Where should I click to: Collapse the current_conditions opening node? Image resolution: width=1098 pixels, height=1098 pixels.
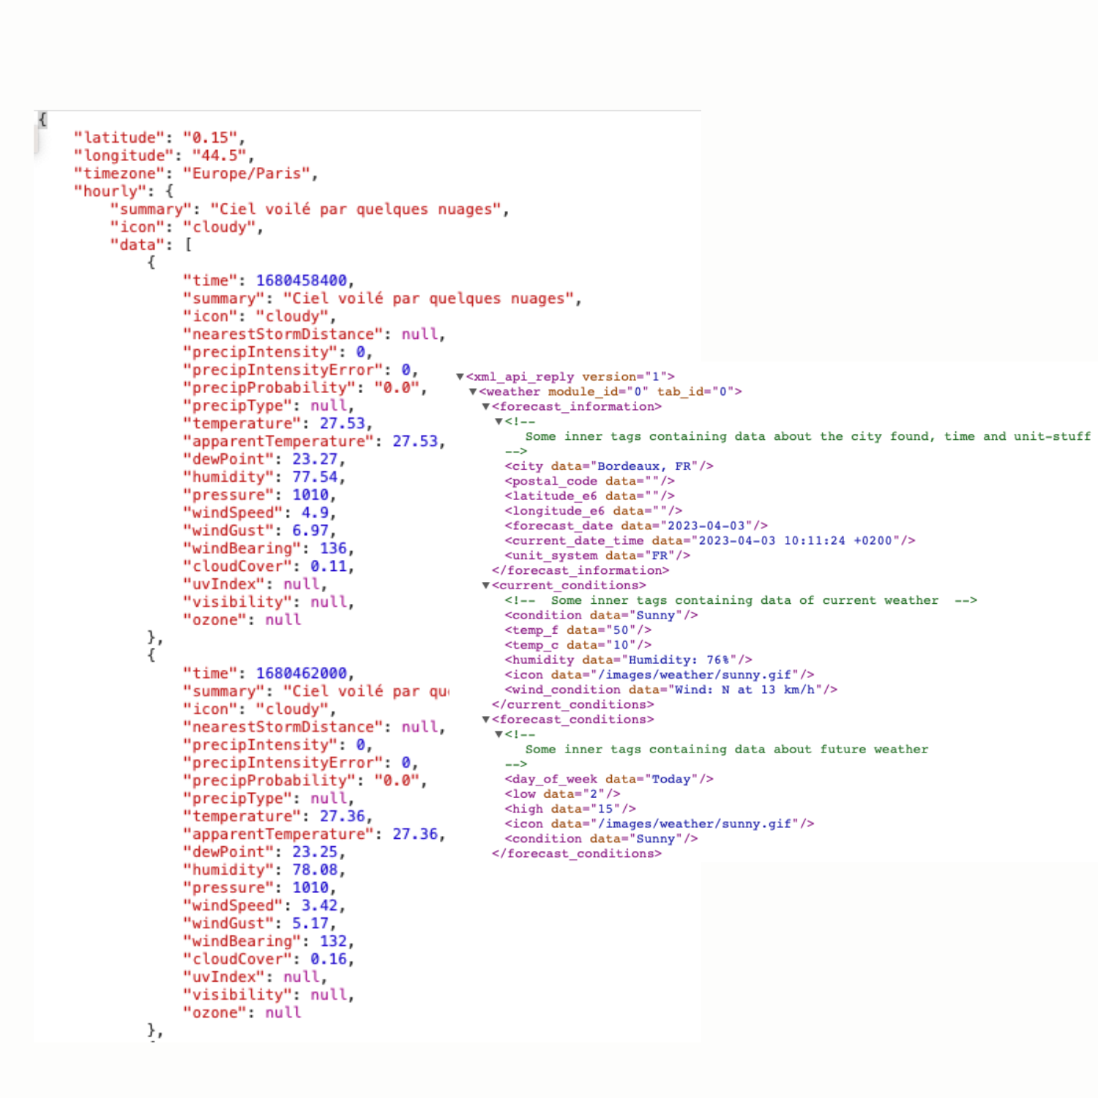pos(485,586)
